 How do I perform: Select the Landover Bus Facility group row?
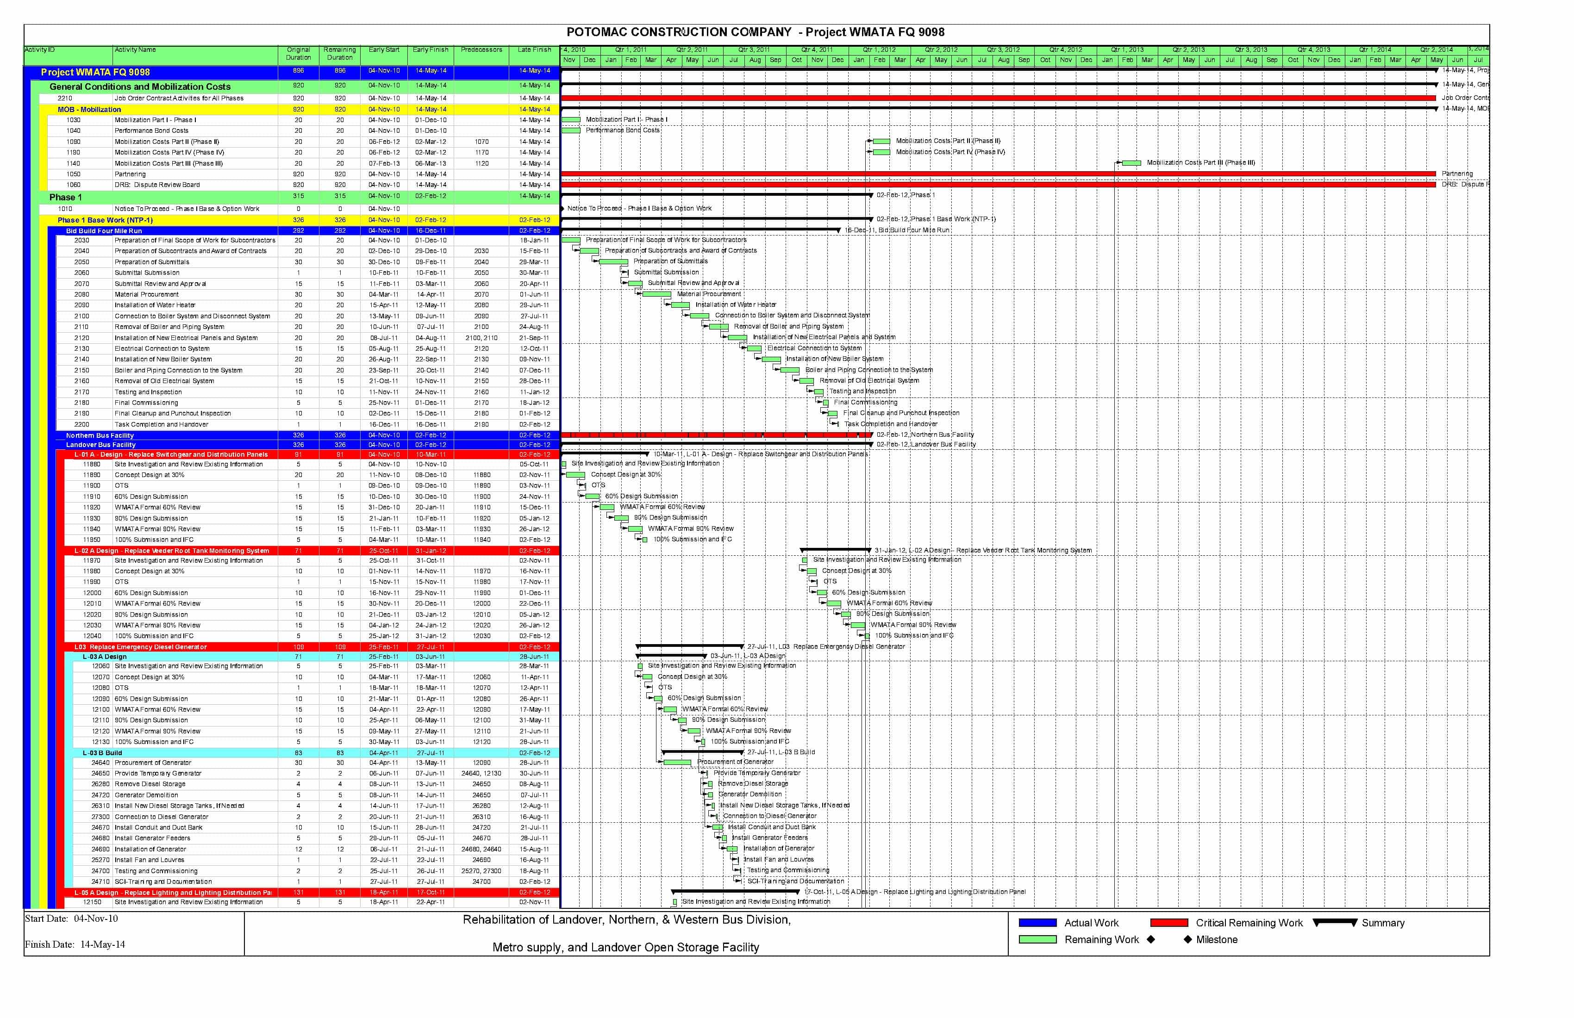[x=307, y=445]
